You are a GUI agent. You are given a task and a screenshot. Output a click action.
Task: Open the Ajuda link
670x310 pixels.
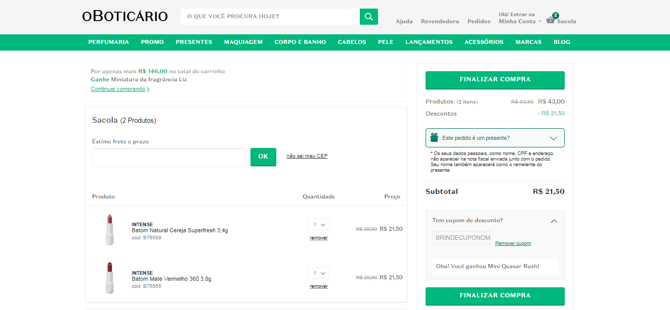[x=404, y=21]
